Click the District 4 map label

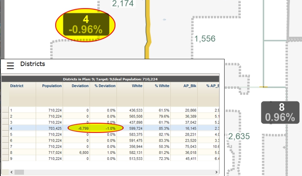point(86,25)
